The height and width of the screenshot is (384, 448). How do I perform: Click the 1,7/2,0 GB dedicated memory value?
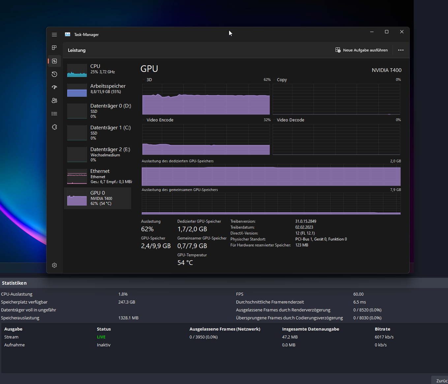192,229
